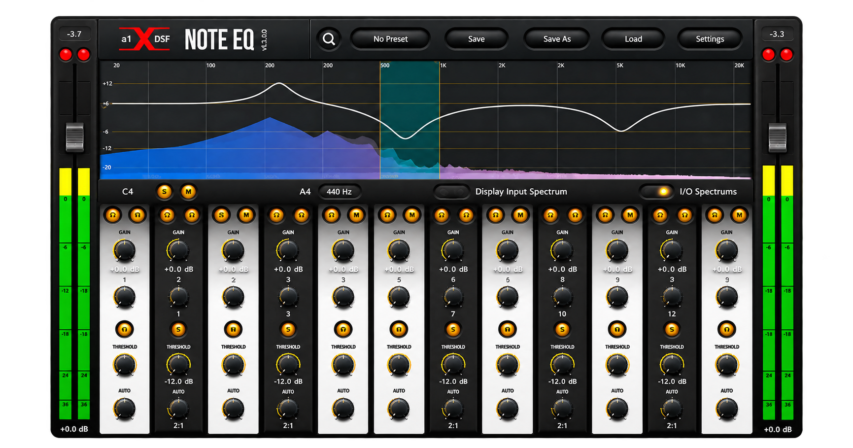Click the top headphone icon on rightmost strip
Screen dimensions: 853x448
(x=715, y=215)
